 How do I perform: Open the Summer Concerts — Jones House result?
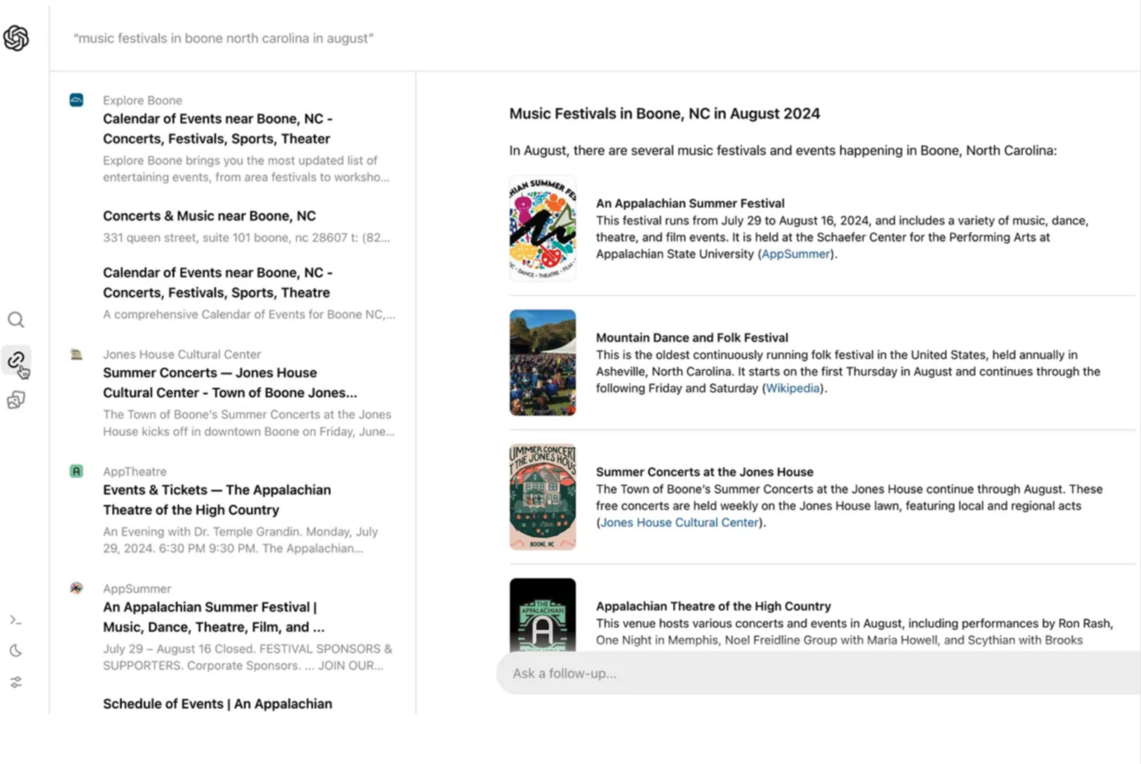click(x=230, y=382)
